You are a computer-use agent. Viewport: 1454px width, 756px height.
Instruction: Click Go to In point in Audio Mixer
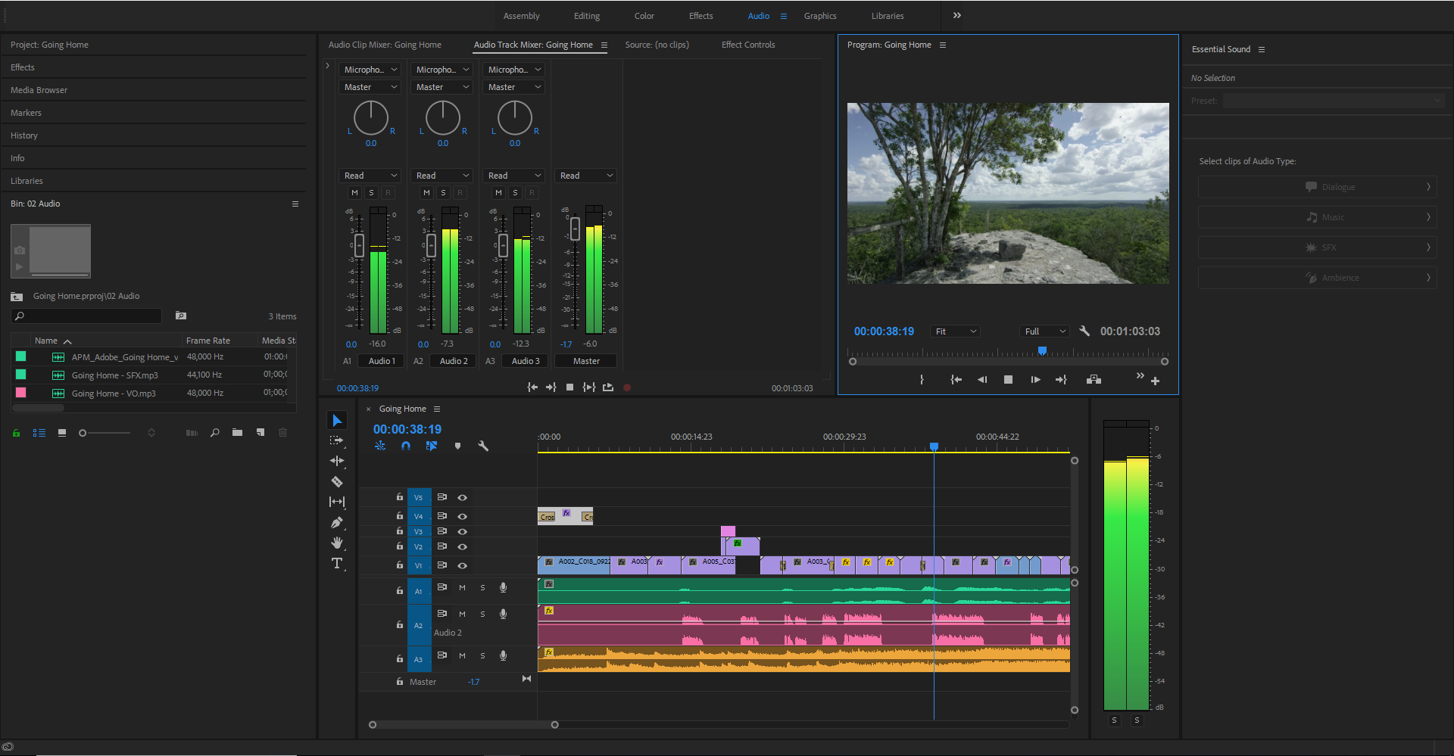532,387
